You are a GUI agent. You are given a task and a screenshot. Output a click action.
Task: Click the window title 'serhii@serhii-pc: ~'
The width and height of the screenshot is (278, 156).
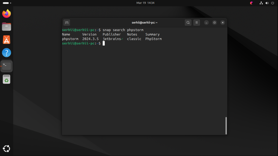click(144, 23)
